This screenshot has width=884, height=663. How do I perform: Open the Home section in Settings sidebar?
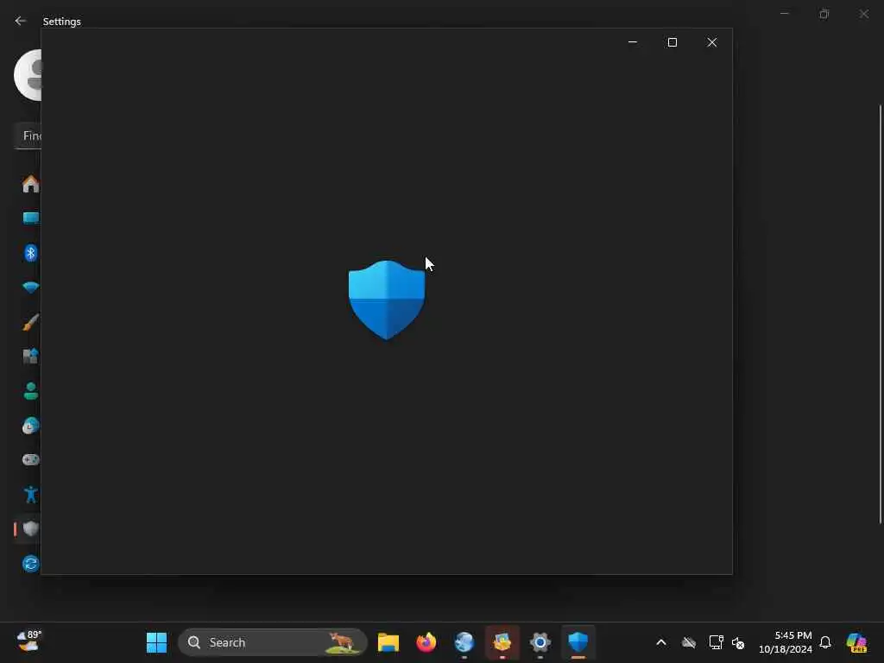coord(31,184)
